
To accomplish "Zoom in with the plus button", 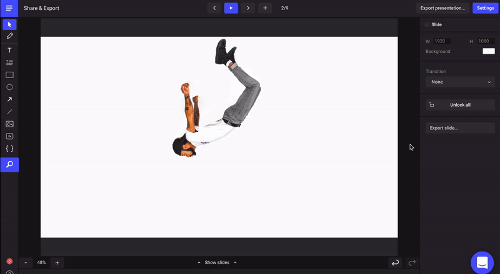I will coord(57,263).
